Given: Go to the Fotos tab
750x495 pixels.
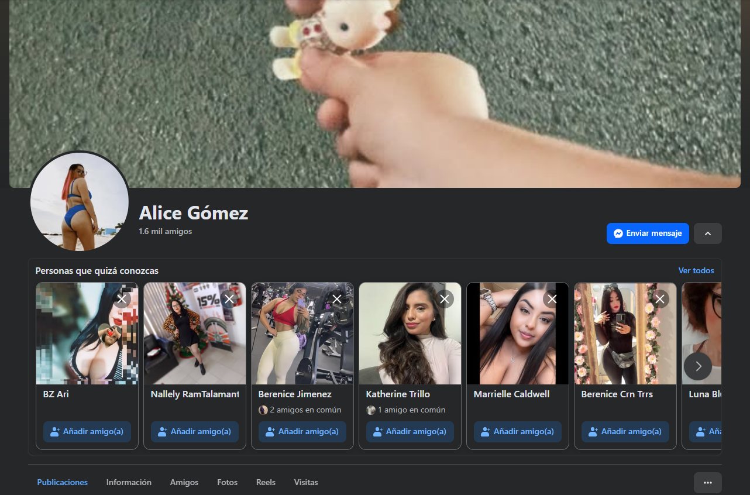Looking at the screenshot, I should (x=227, y=483).
